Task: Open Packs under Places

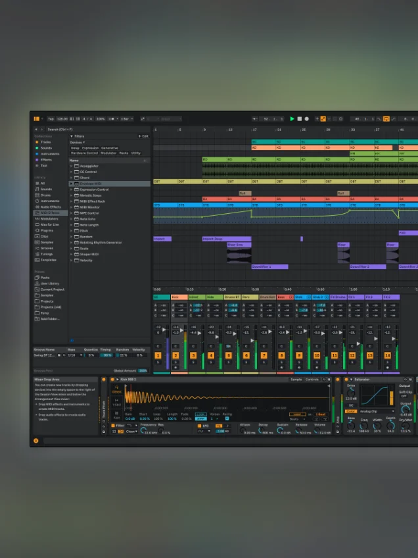Action: point(45,278)
